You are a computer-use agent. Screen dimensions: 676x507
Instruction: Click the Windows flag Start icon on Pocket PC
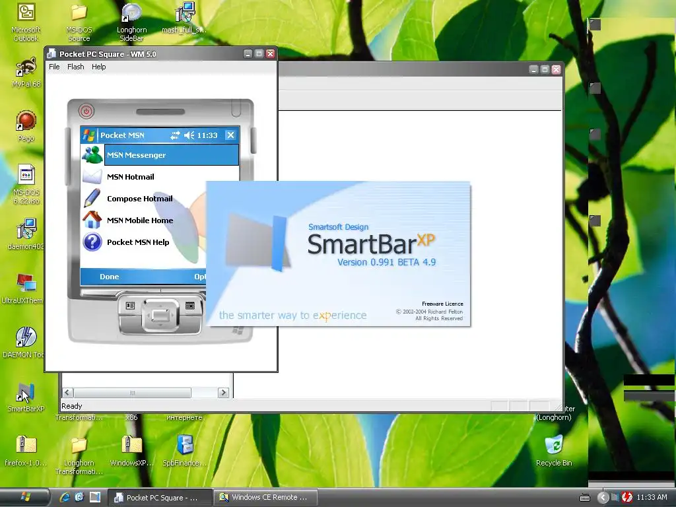tap(89, 135)
